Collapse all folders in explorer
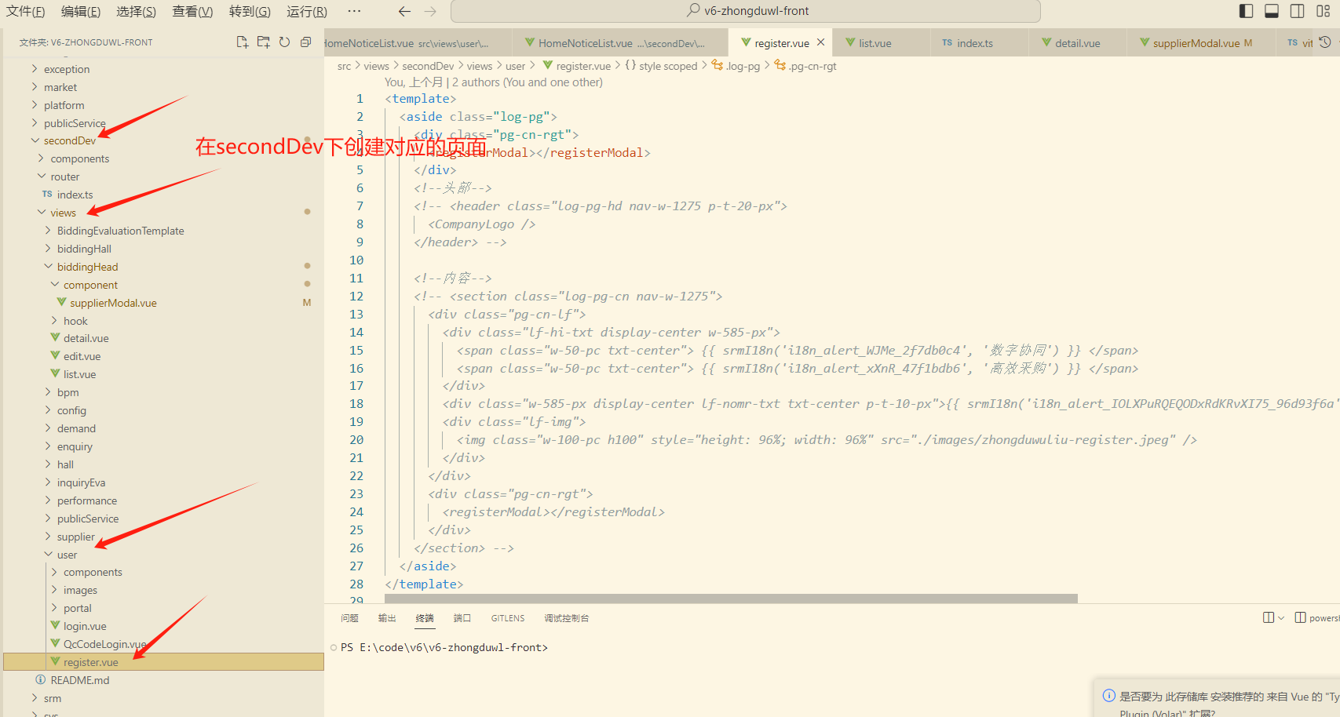This screenshot has width=1340, height=717. pos(306,42)
